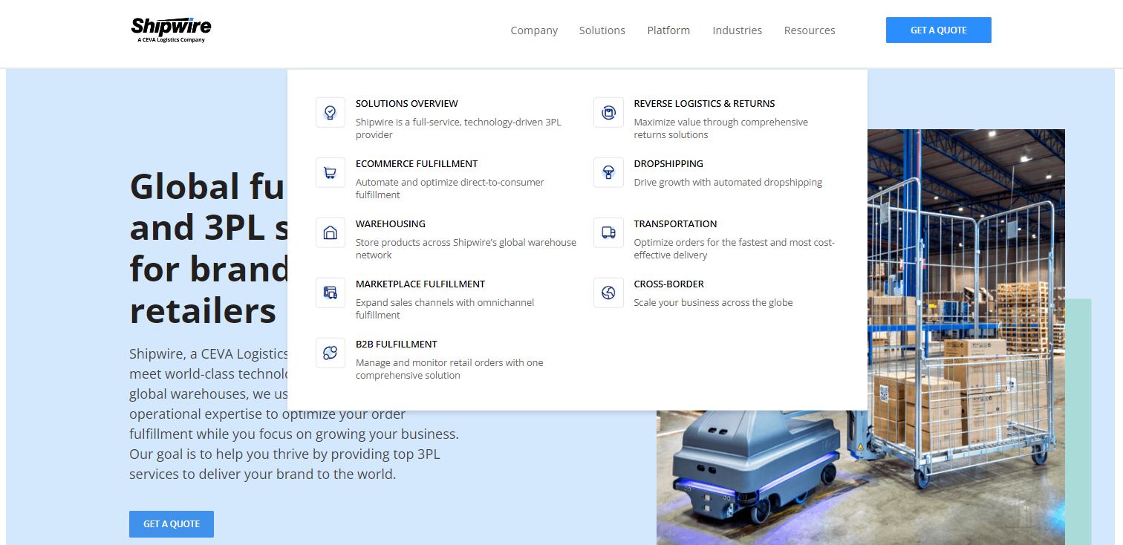
Task: Click 'Expand sales channels with omnichannel fulfillment' text
Action: (445, 309)
